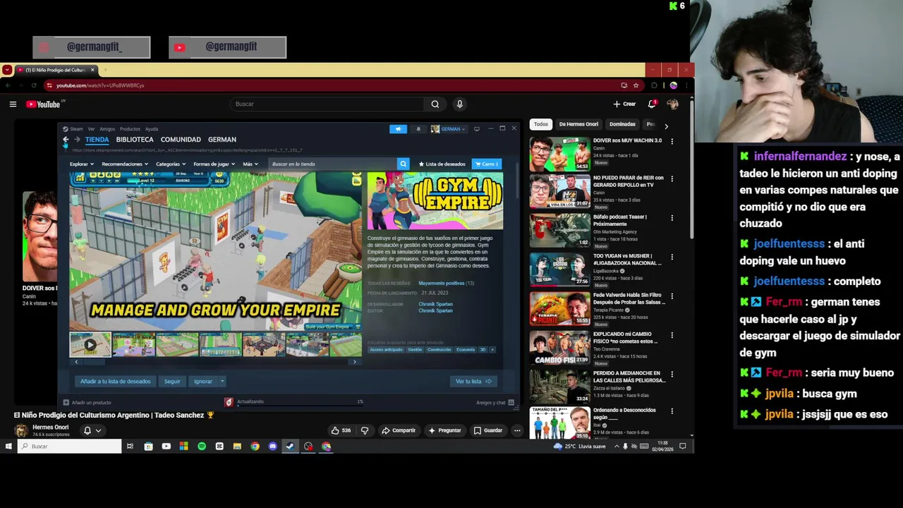Click the Ignorar button

pos(203,381)
